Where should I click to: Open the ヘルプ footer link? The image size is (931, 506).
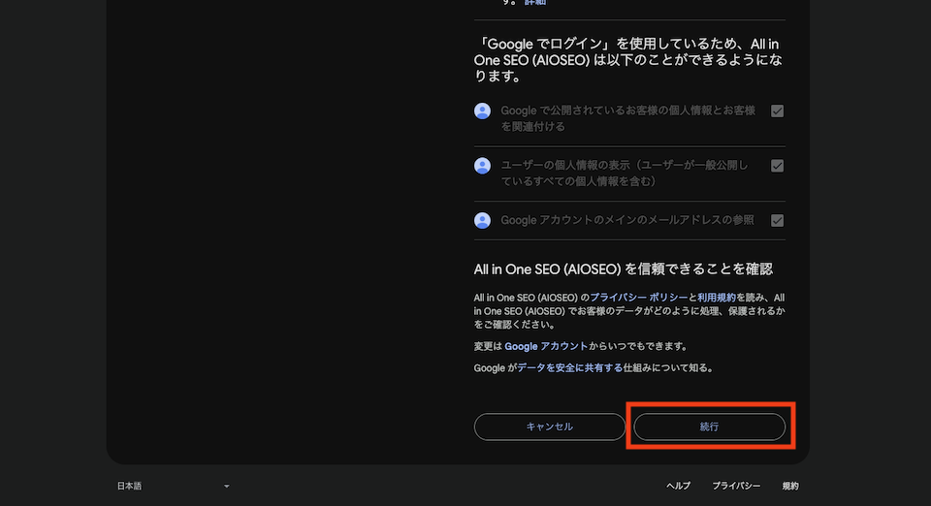click(678, 486)
